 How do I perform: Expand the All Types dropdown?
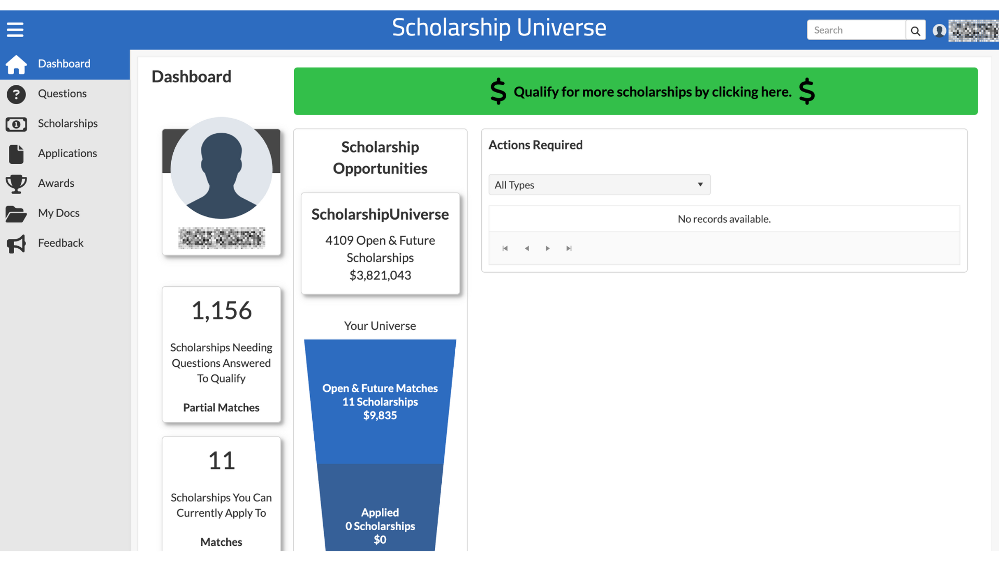coord(599,185)
